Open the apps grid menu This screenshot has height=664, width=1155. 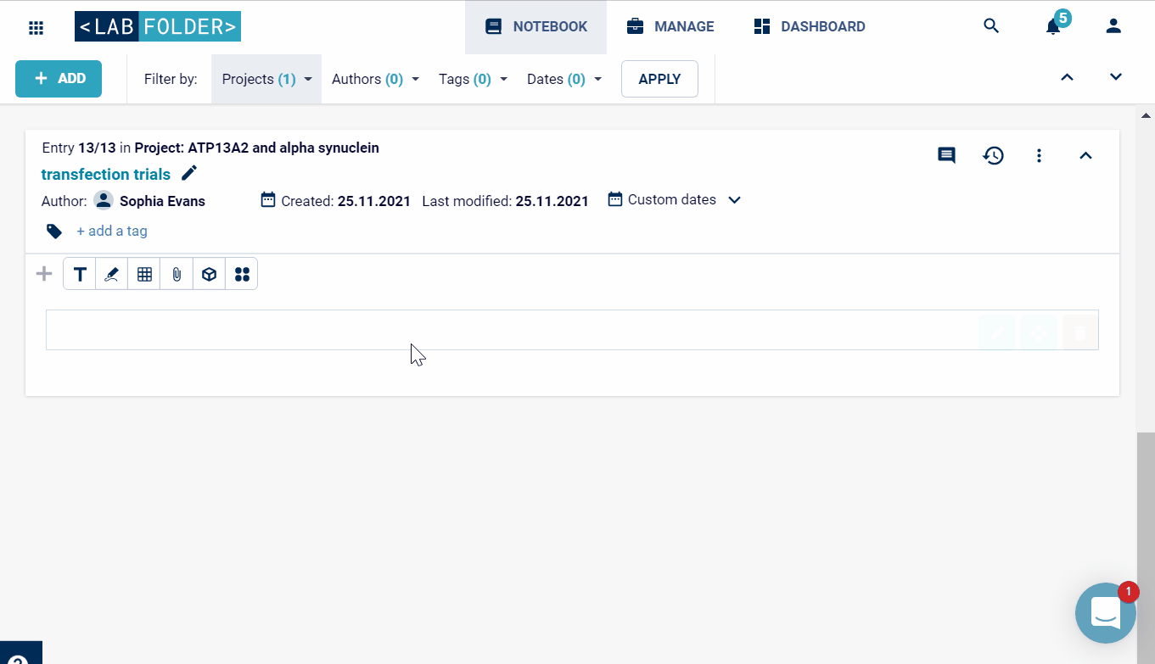[36, 27]
